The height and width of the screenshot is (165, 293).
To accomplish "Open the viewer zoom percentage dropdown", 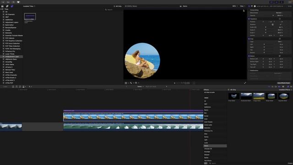I will [235, 6].
